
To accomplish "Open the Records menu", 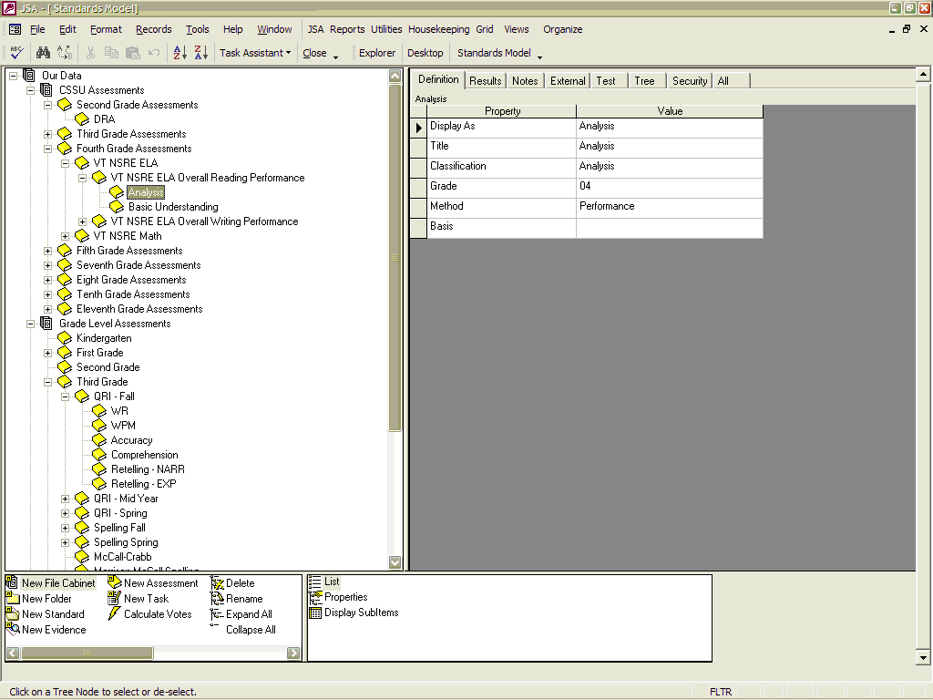I will point(153,29).
